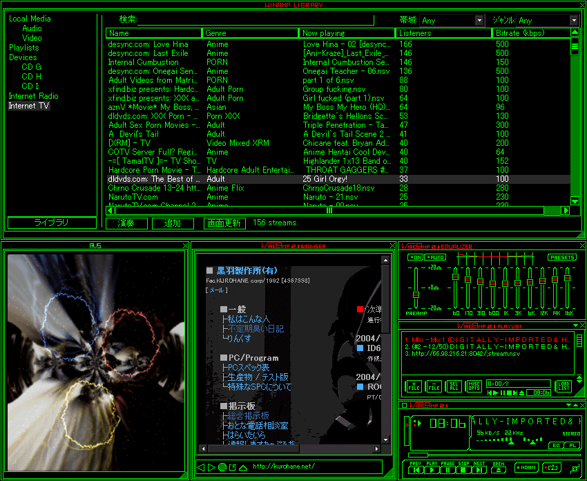This screenshot has height=481, width=587.
Task: Go back using the browser back arrow
Action: coord(201,467)
